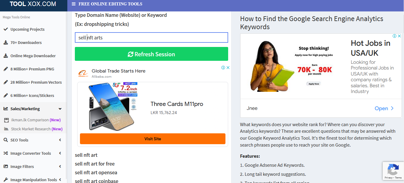404x183 pixels.
Task: Click the Hot Jobs in USA/UK headline
Action: 371,48
